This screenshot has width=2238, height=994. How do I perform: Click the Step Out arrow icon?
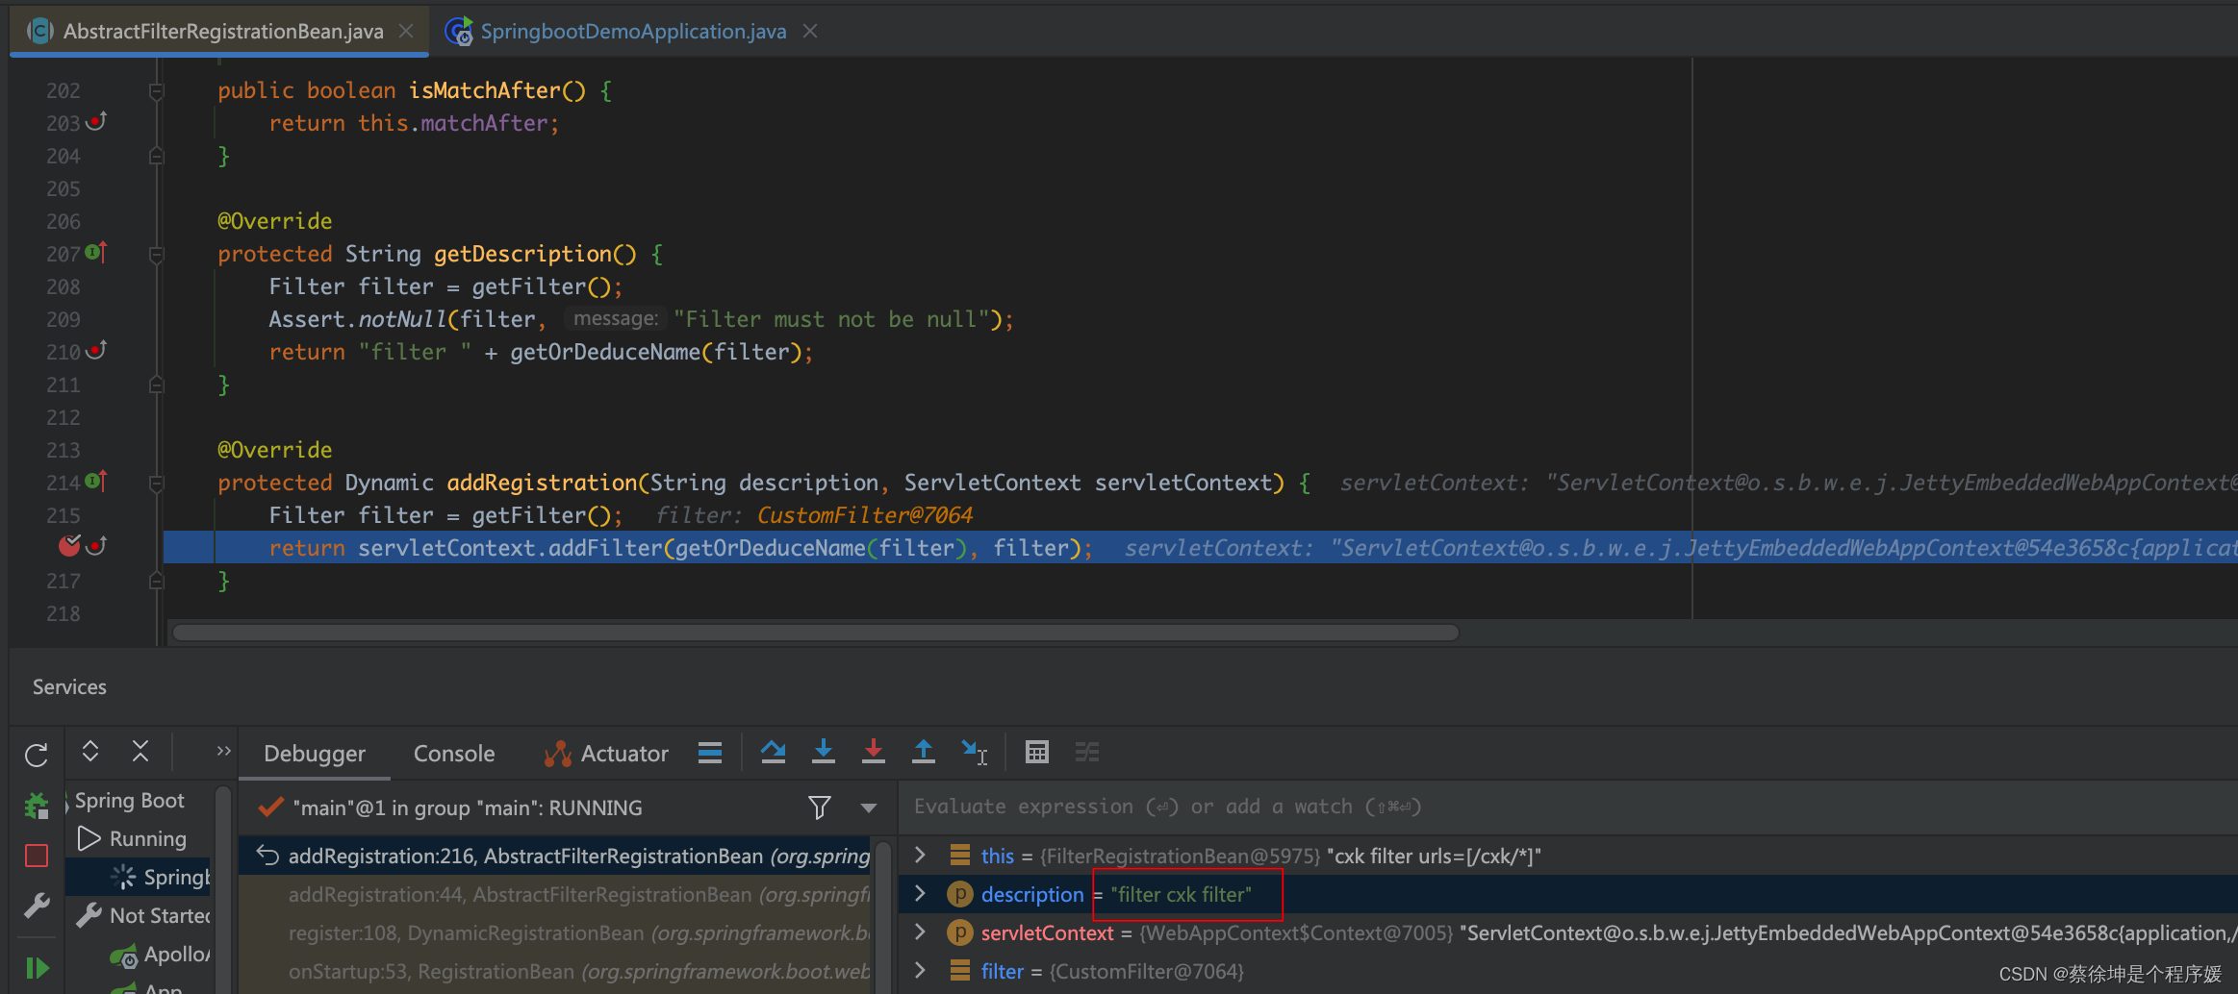(x=924, y=752)
